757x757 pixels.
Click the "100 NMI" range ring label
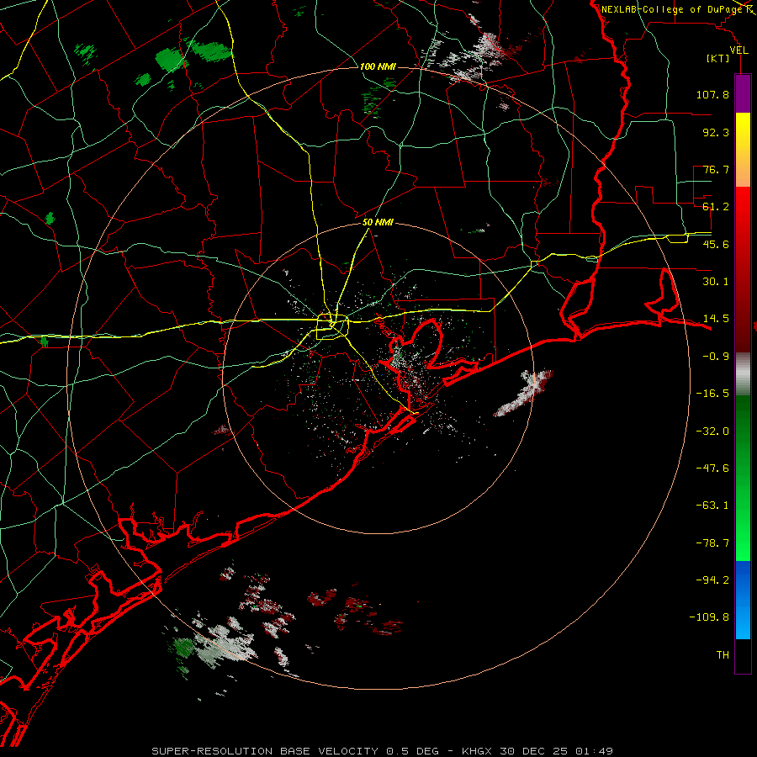pyautogui.click(x=378, y=66)
